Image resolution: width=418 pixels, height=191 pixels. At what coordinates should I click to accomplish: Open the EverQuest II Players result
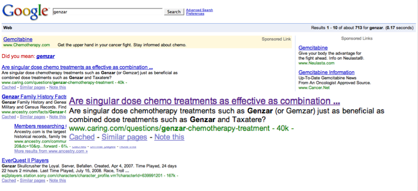pos(25,160)
